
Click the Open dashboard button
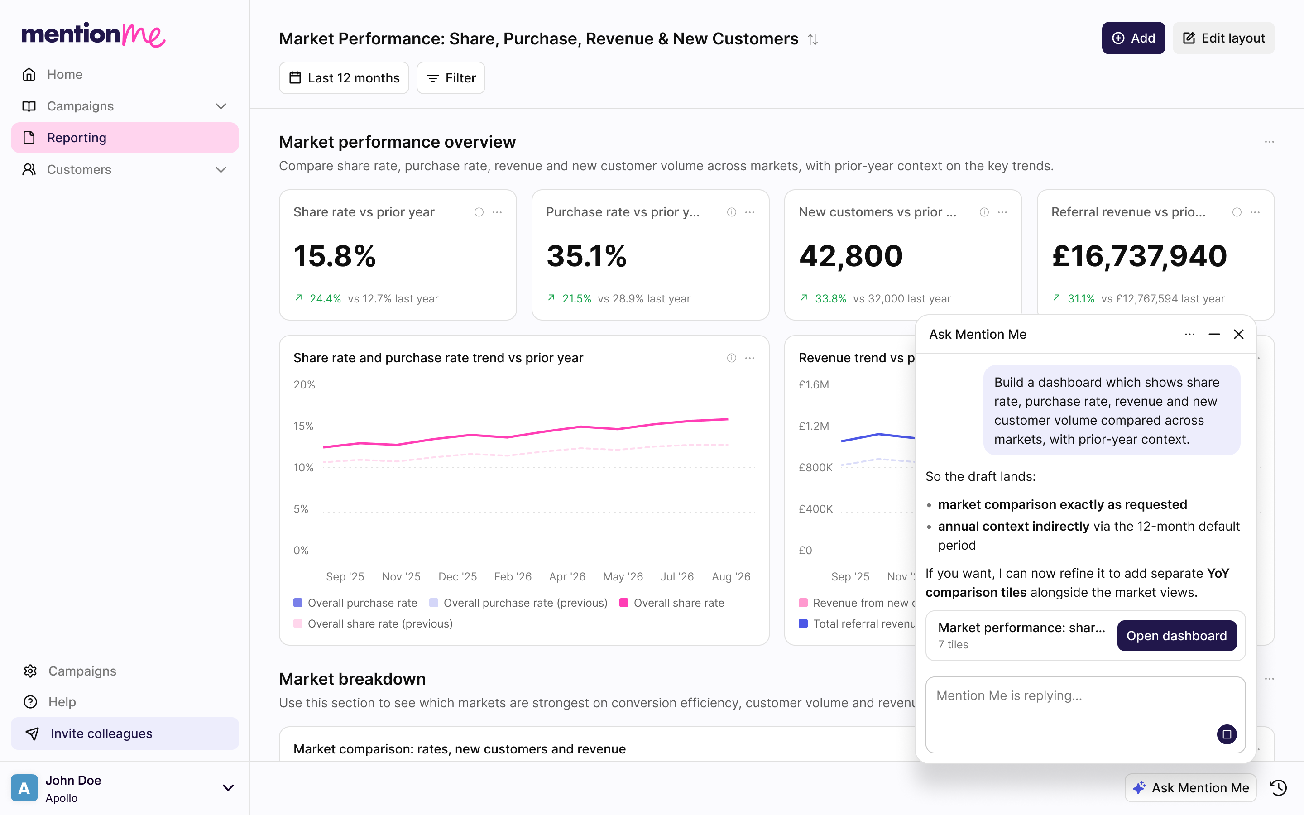(x=1176, y=636)
